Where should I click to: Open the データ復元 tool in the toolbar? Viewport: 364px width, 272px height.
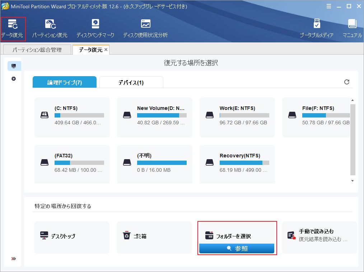coord(13,29)
